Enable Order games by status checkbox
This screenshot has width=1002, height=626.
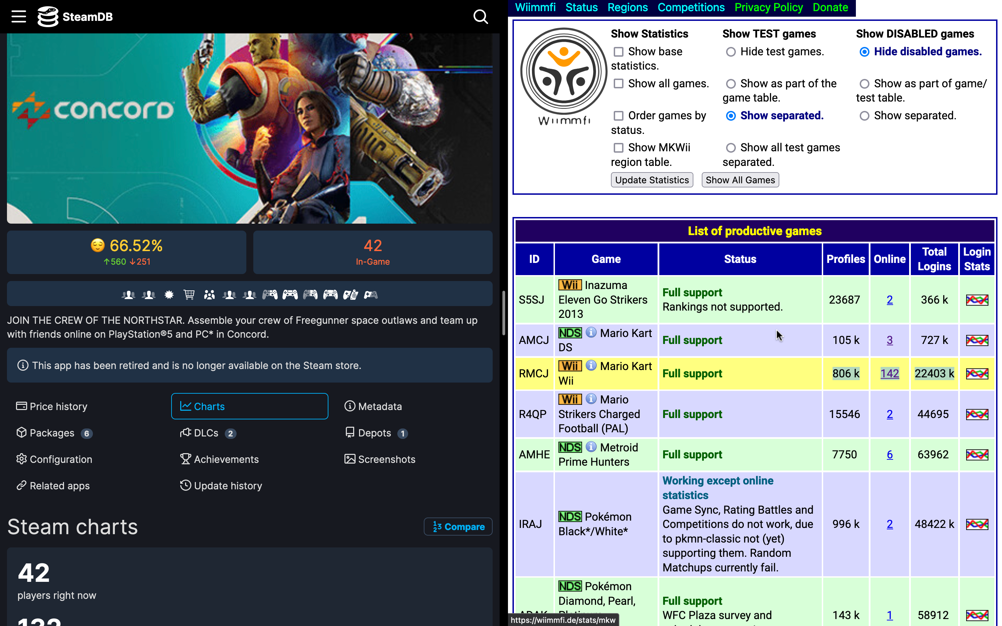(618, 115)
